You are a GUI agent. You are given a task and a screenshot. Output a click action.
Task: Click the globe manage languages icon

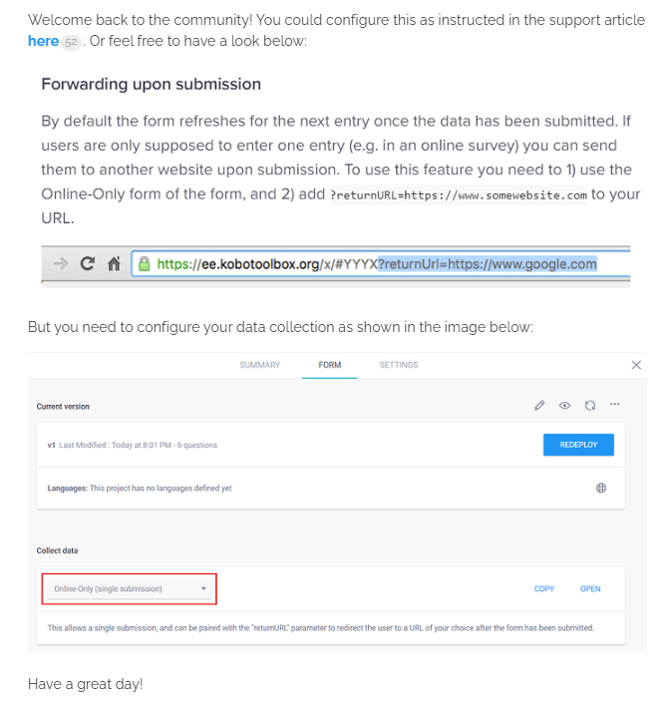601,489
